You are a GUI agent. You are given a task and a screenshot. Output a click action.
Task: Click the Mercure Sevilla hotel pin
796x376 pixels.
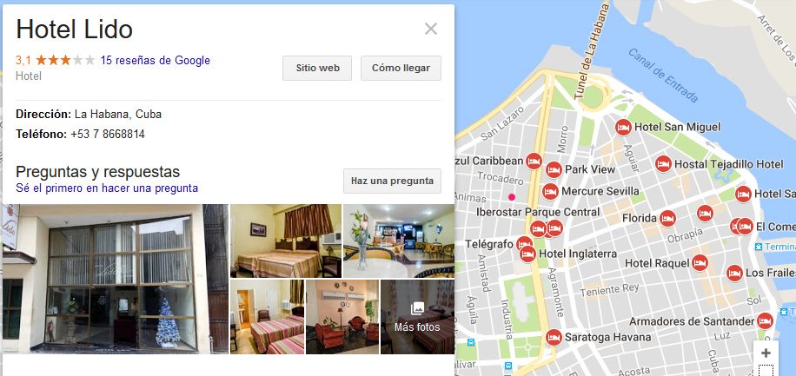[x=550, y=192]
